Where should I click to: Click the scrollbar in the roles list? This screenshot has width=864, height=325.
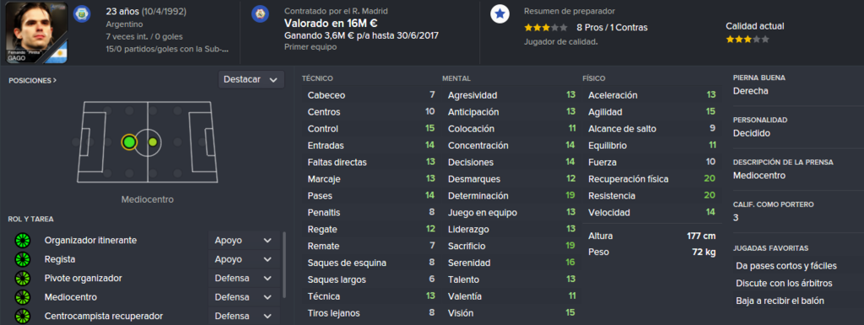coord(284,264)
